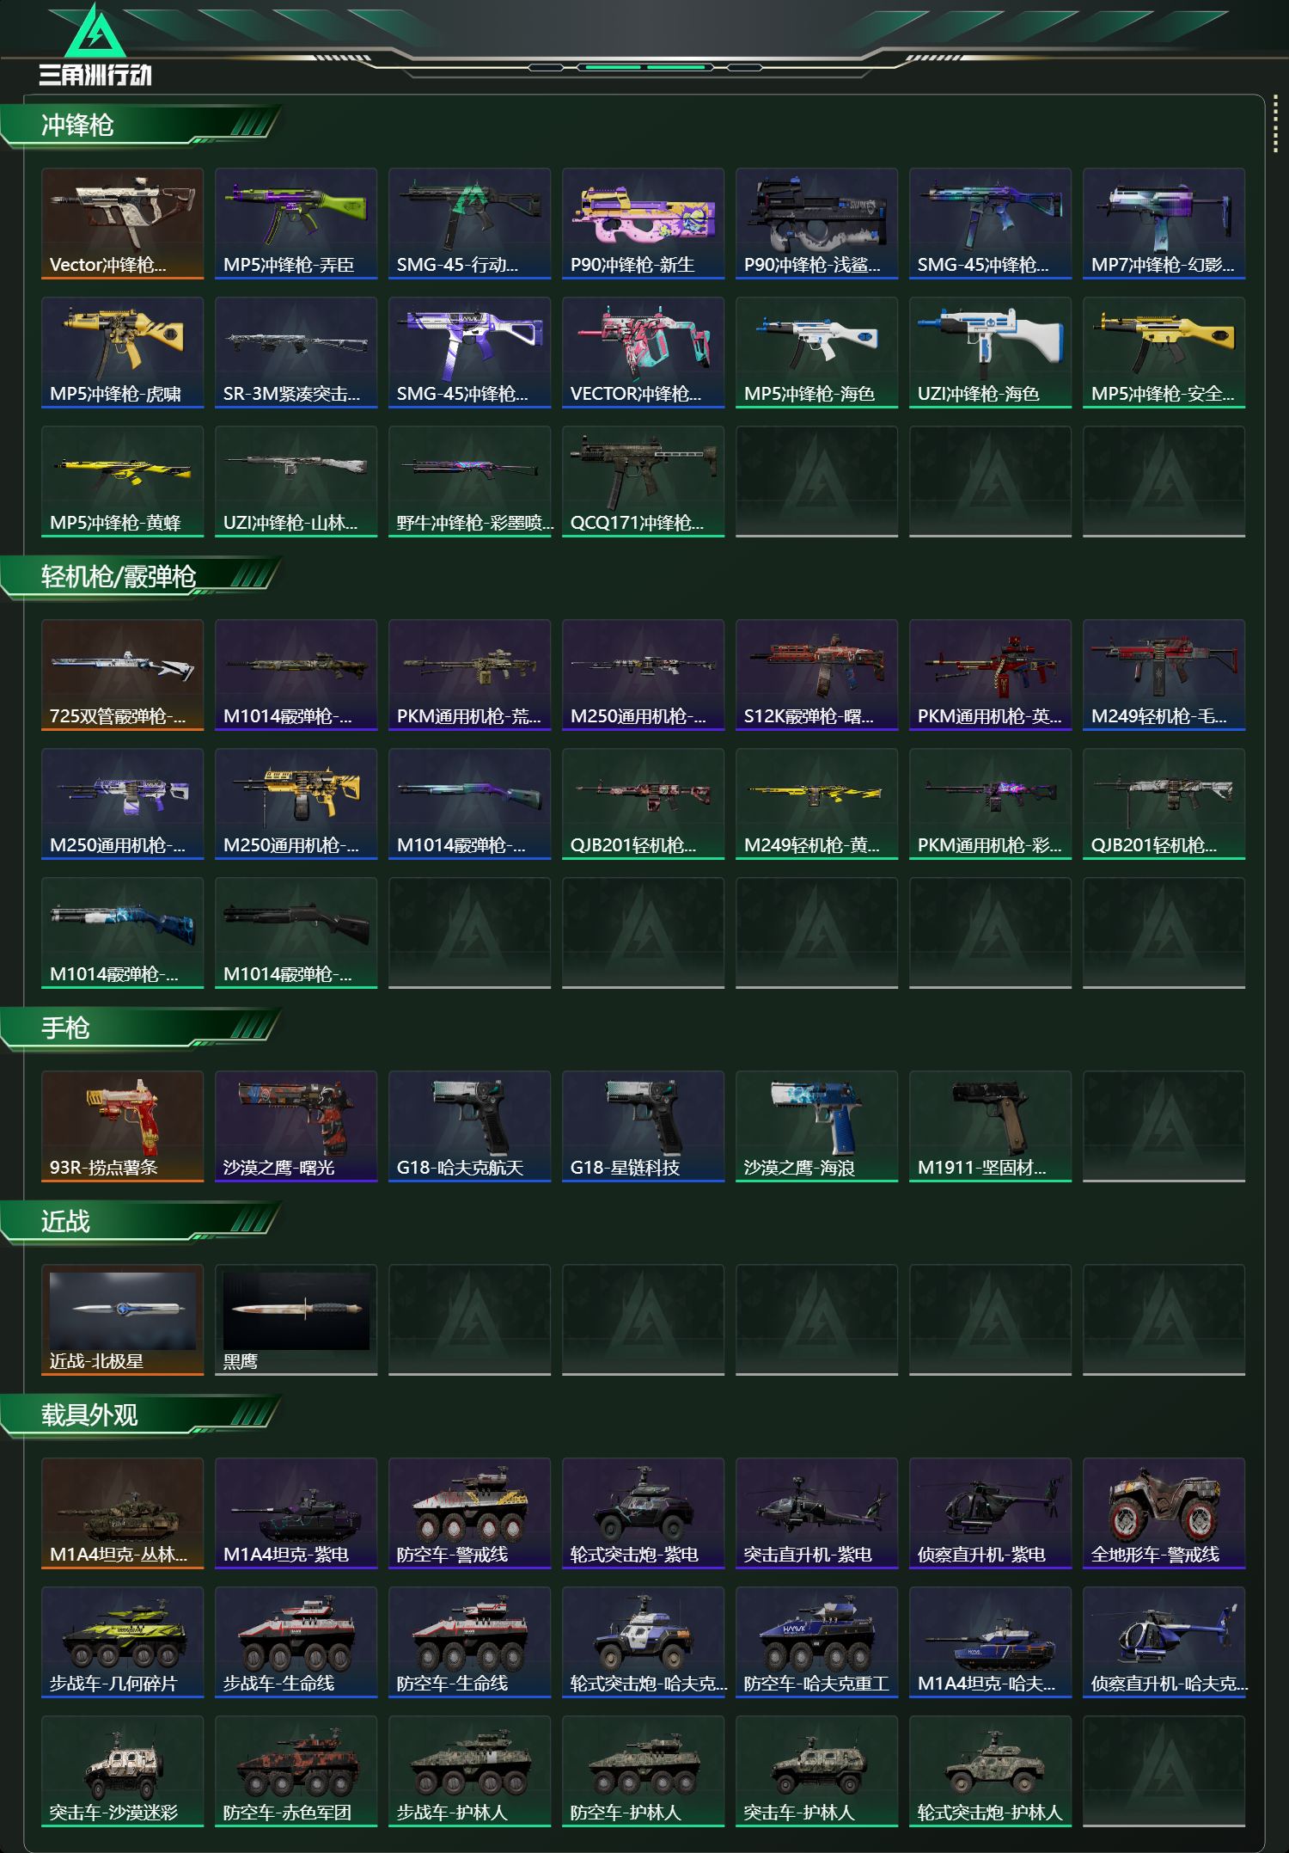This screenshot has width=1289, height=1853.
Task: Select the S12K霰弹枪 dawn skin
Action: click(x=816, y=675)
